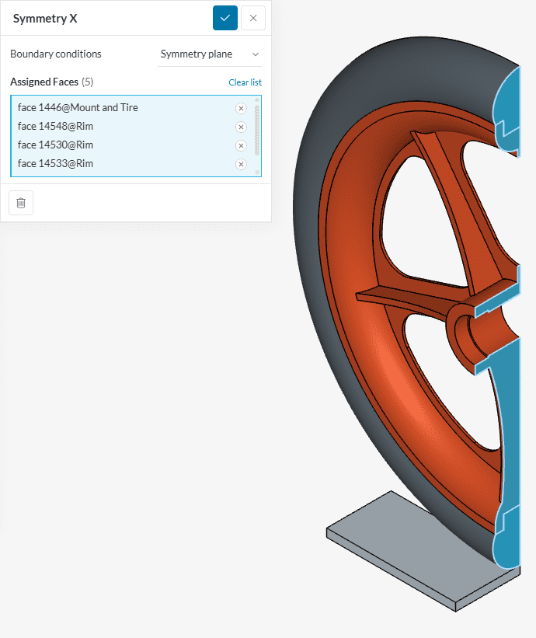Image resolution: width=536 pixels, height=638 pixels.
Task: Remove face 14533@Rim from assigned faces
Action: click(x=241, y=164)
